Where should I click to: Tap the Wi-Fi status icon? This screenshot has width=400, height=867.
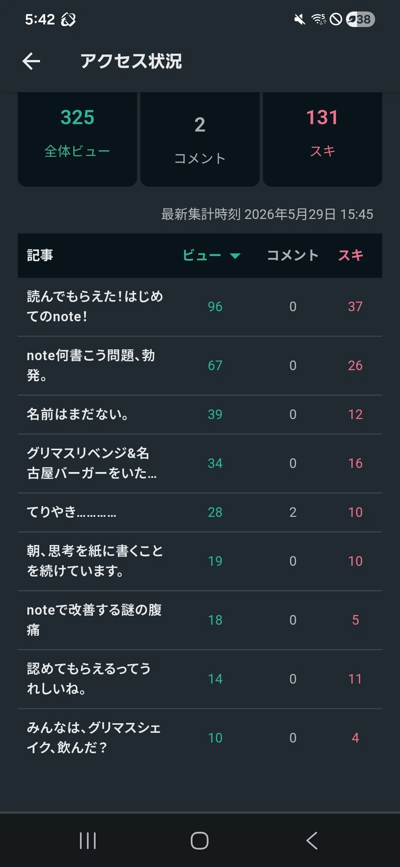click(x=319, y=19)
